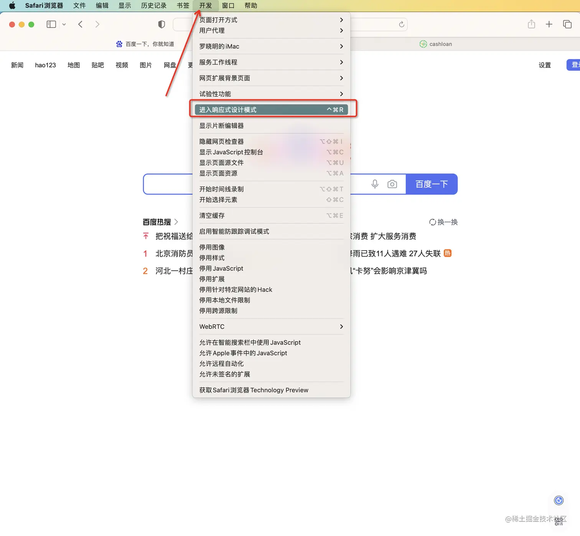Expand 页面打开方式 submenu
The image size is (580, 536).
(x=271, y=20)
